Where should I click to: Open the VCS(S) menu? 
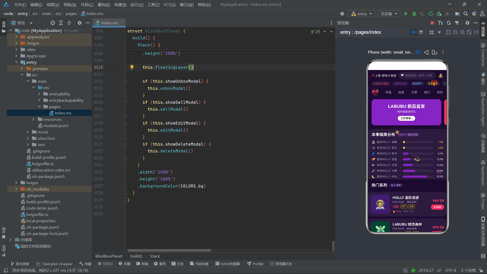[x=169, y=5]
